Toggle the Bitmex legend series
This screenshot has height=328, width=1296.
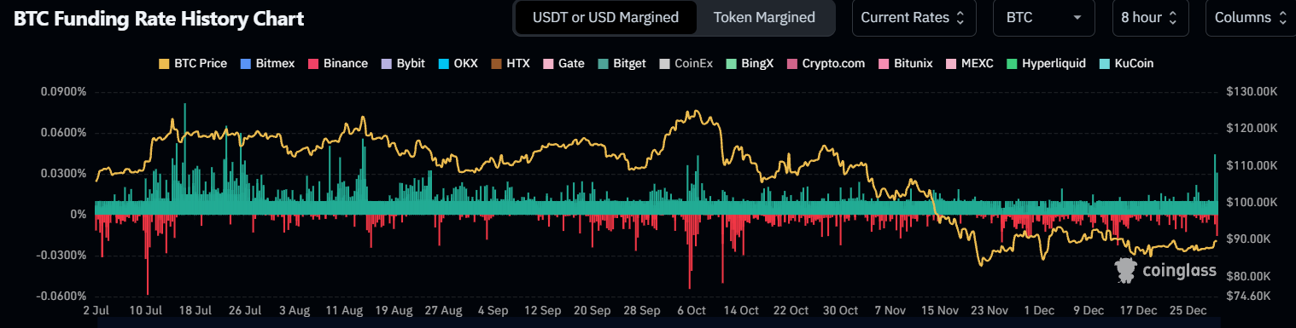(267, 63)
